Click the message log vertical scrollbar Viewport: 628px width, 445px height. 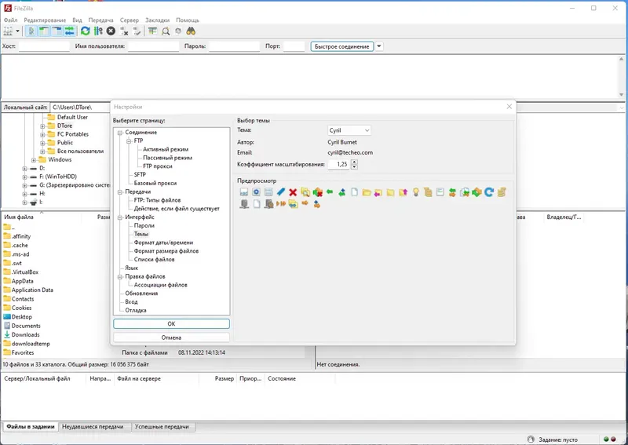click(622, 77)
